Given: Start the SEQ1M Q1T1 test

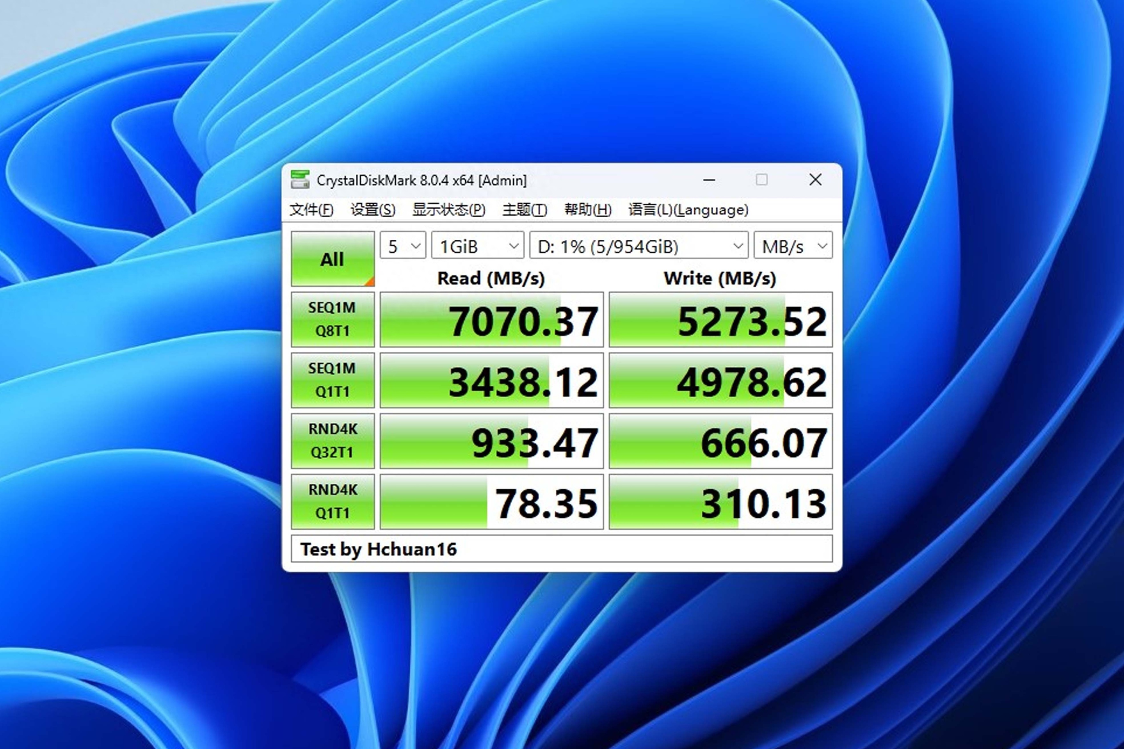Looking at the screenshot, I should click(332, 380).
